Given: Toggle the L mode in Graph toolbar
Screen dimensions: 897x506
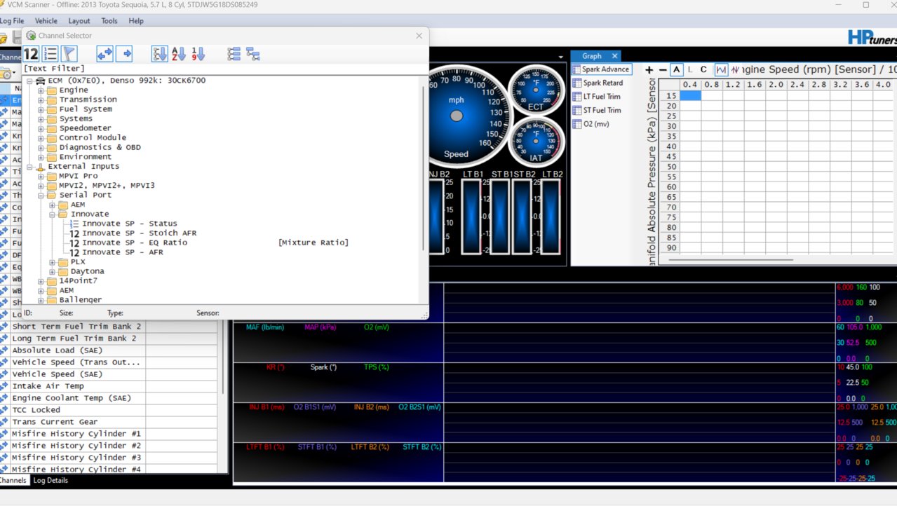Looking at the screenshot, I should coord(690,69).
